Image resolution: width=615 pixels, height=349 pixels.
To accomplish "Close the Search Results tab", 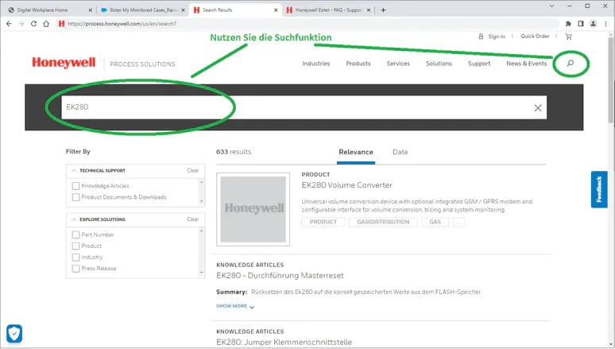I will pyautogui.click(x=276, y=10).
